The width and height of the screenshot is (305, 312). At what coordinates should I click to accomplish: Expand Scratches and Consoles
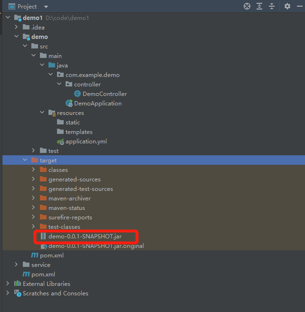click(x=8, y=293)
